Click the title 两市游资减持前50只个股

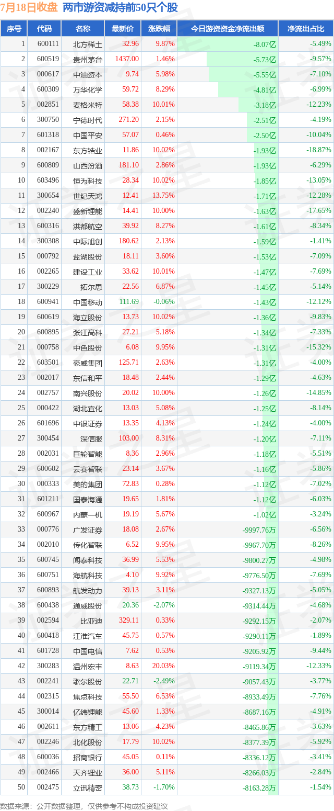[x=120, y=7]
